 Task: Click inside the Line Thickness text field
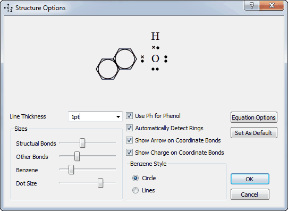[91, 116]
